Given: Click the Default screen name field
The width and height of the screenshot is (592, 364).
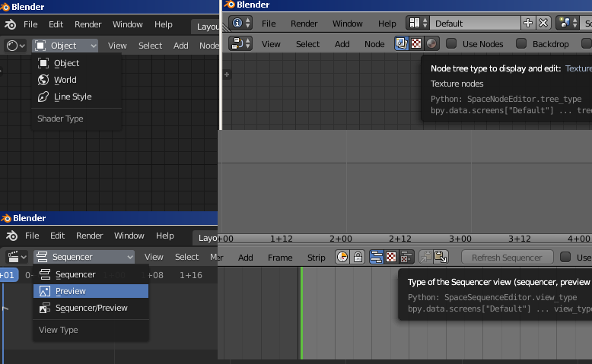Looking at the screenshot, I should click(475, 23).
